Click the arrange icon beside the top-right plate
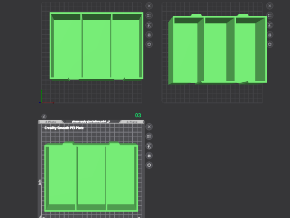This screenshot has height=218, width=290. [x=270, y=15]
